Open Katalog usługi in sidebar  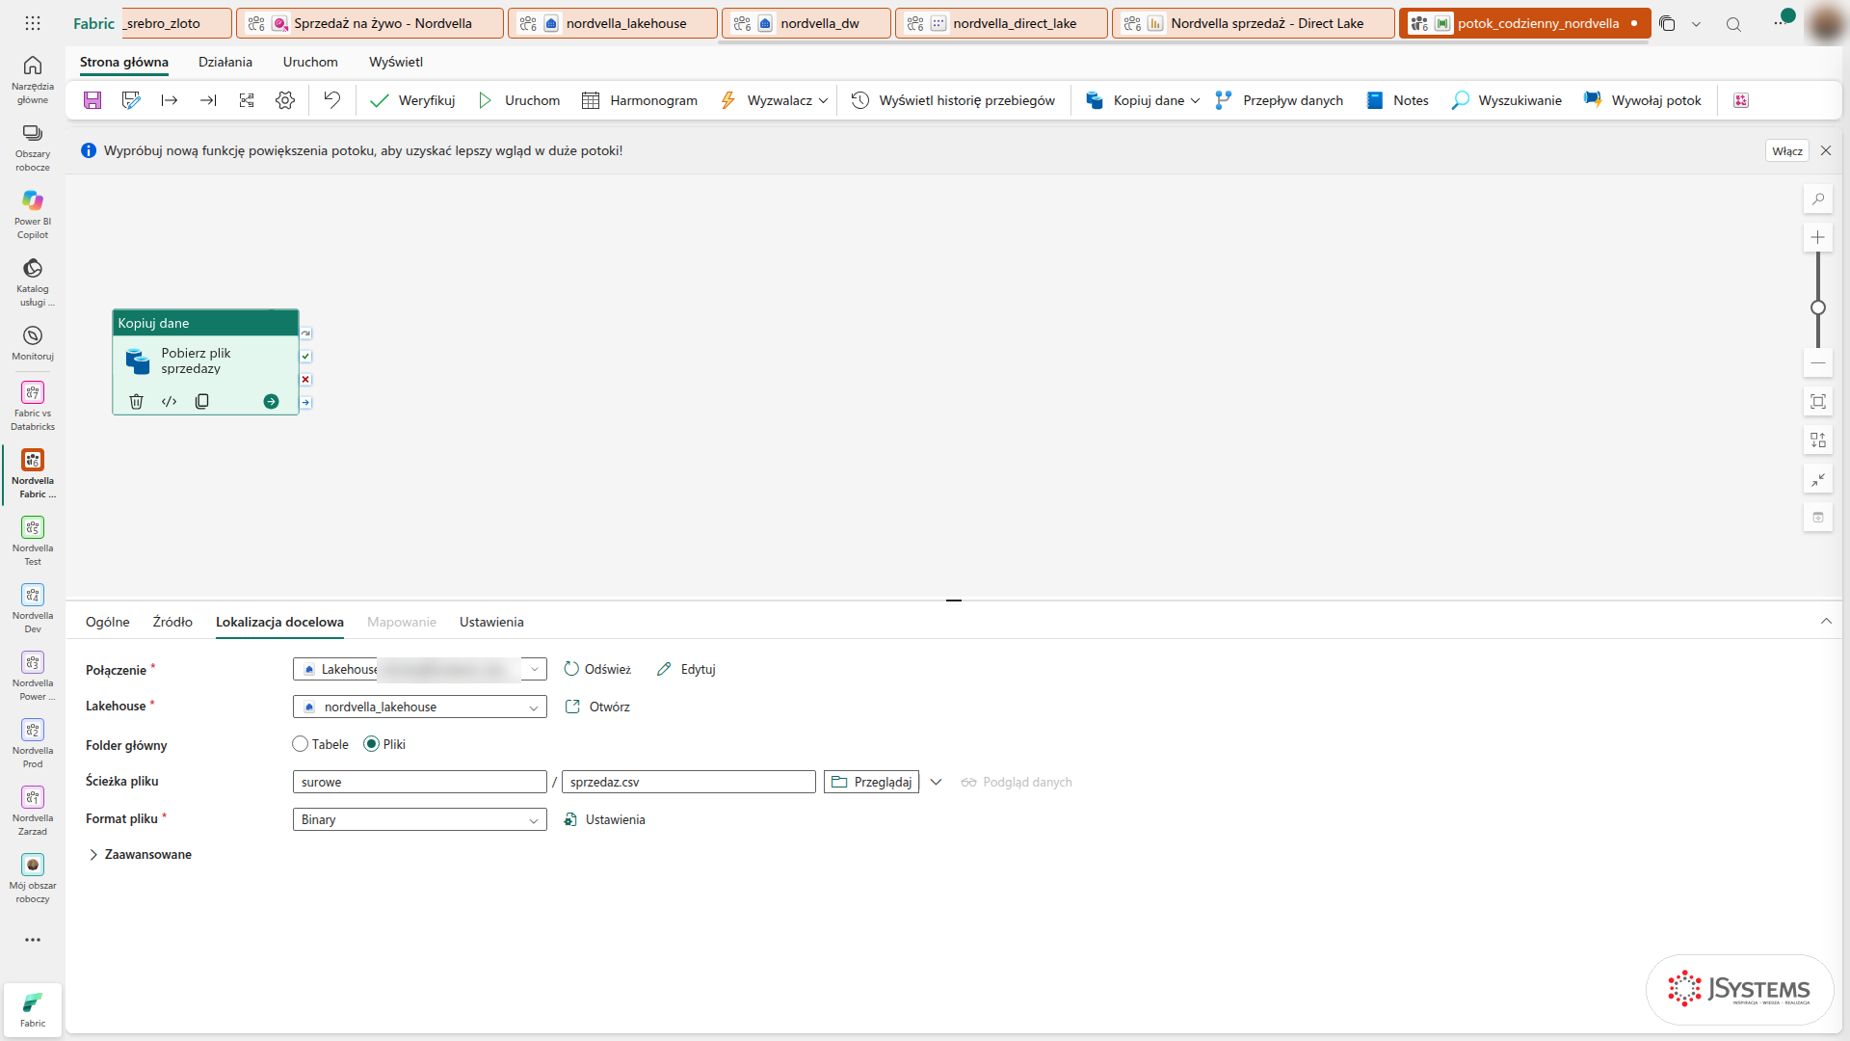pyautogui.click(x=33, y=281)
